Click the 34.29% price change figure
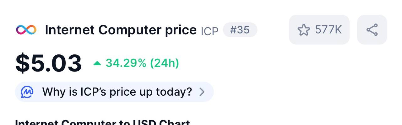Screen dimensions: 402x125 (126, 63)
